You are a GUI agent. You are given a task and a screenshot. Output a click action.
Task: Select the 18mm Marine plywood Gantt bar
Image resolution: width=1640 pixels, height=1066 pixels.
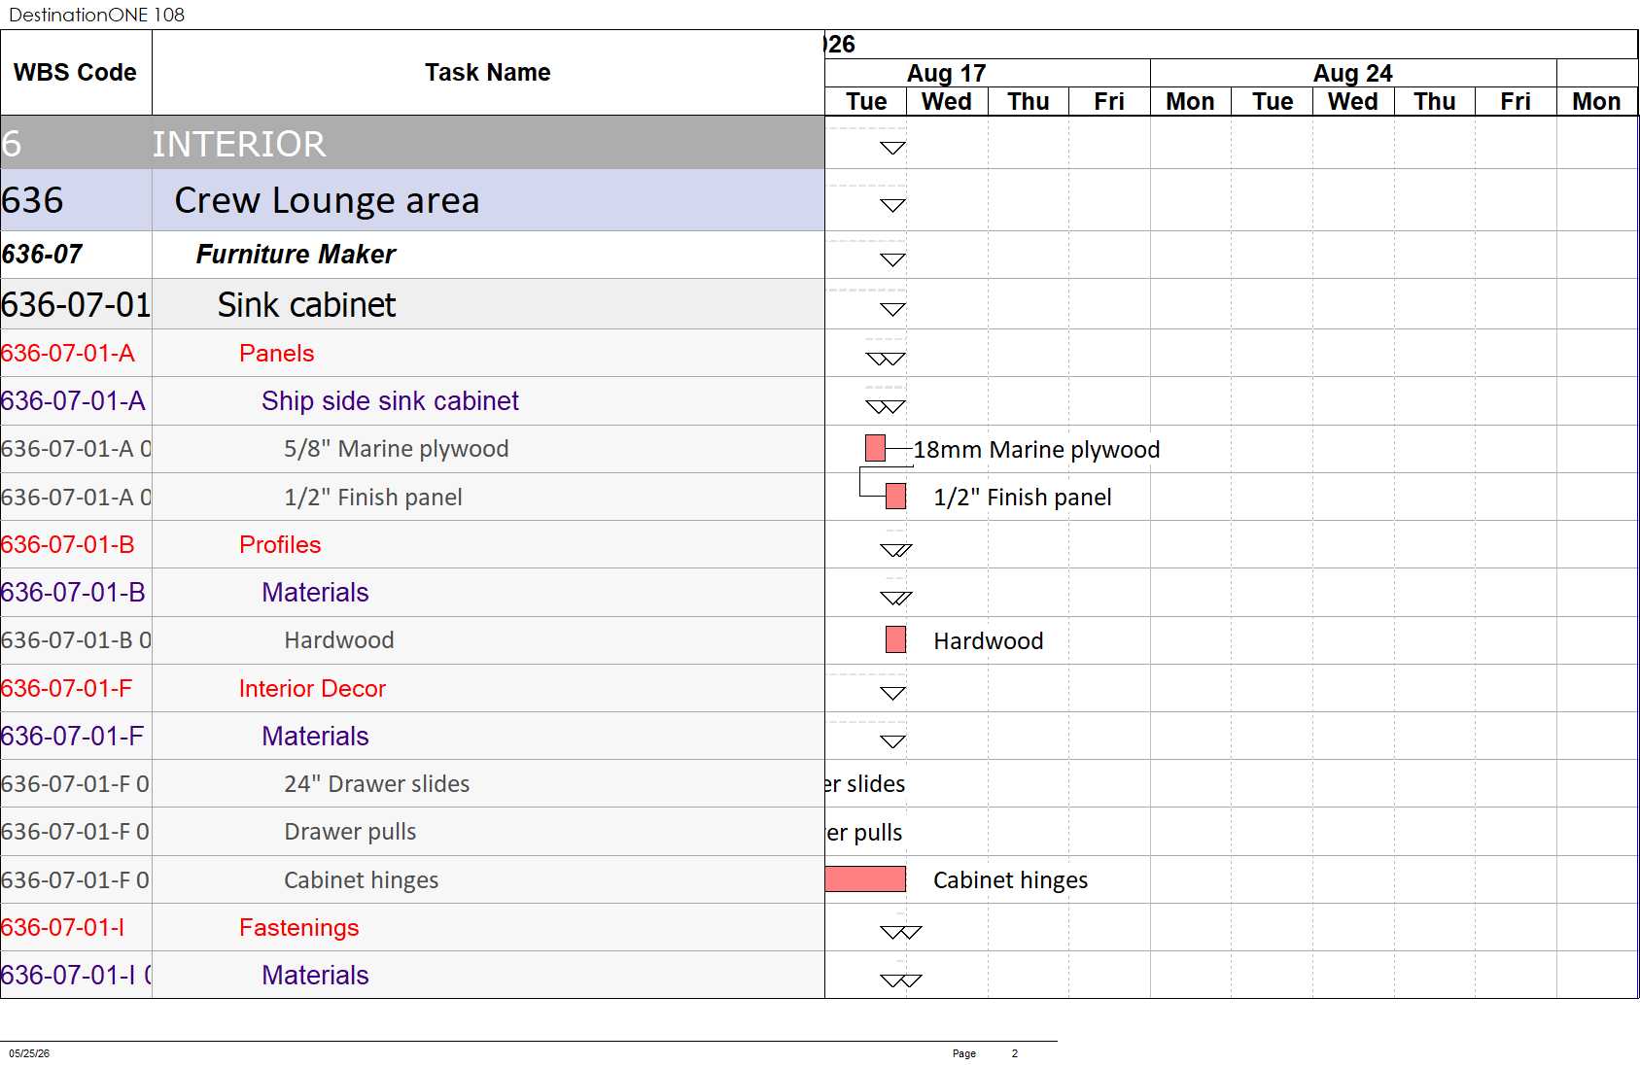click(875, 448)
